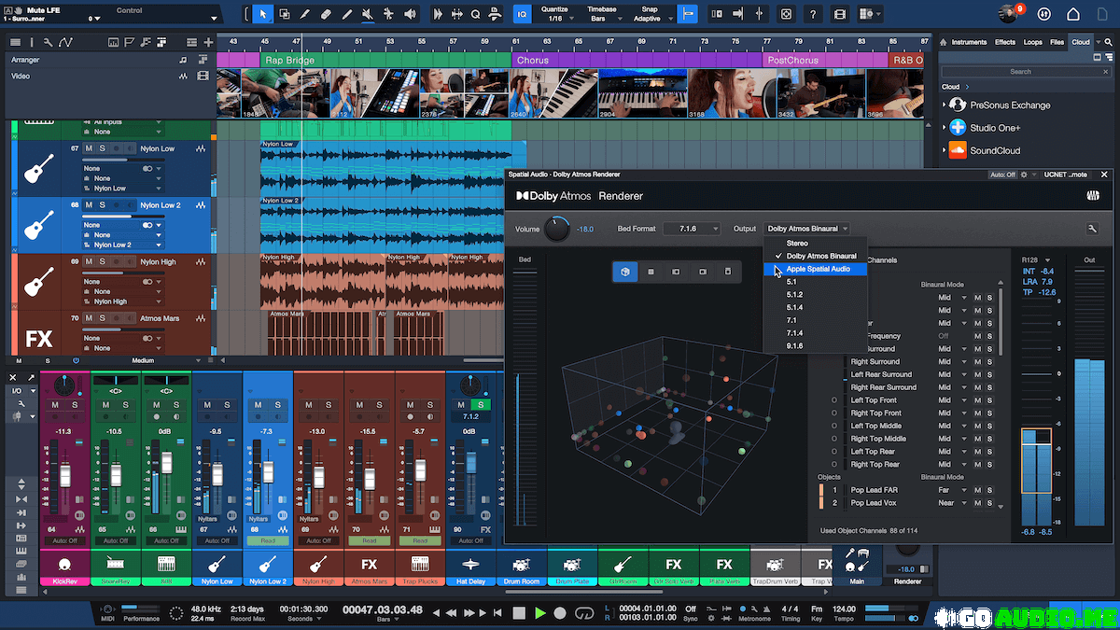The height and width of the screenshot is (630, 1120).
Task: Adjust the Volume knob in Dolby Renderer
Action: click(556, 229)
